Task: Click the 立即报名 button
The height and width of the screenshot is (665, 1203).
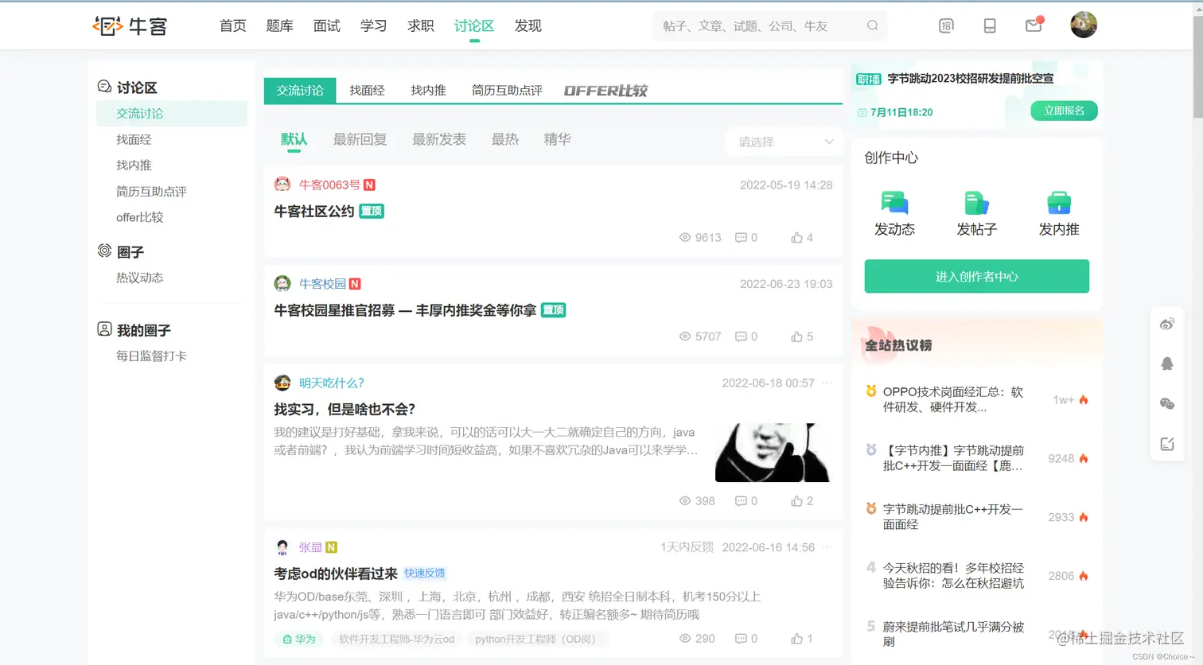Action: tap(1064, 111)
